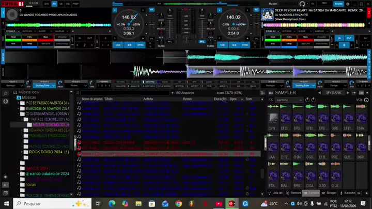Open the Músicas folder in the tree
Viewport: 372px width, 209px height.
pos(29,97)
